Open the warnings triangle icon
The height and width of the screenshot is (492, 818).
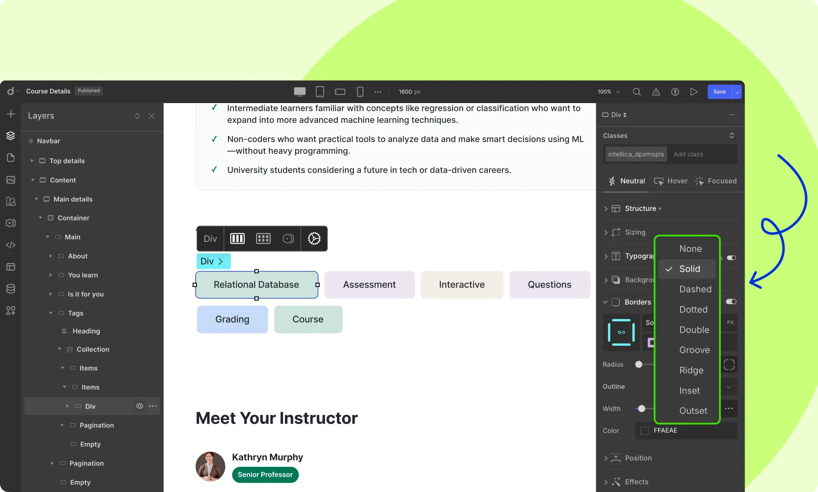pos(656,92)
